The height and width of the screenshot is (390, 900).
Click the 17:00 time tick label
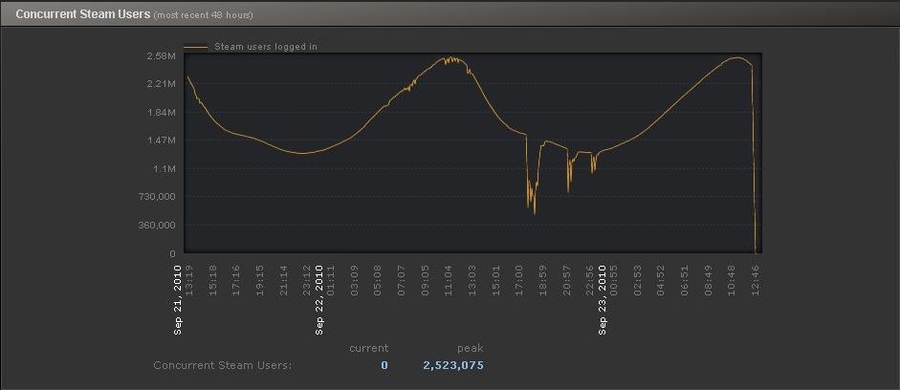(x=519, y=280)
